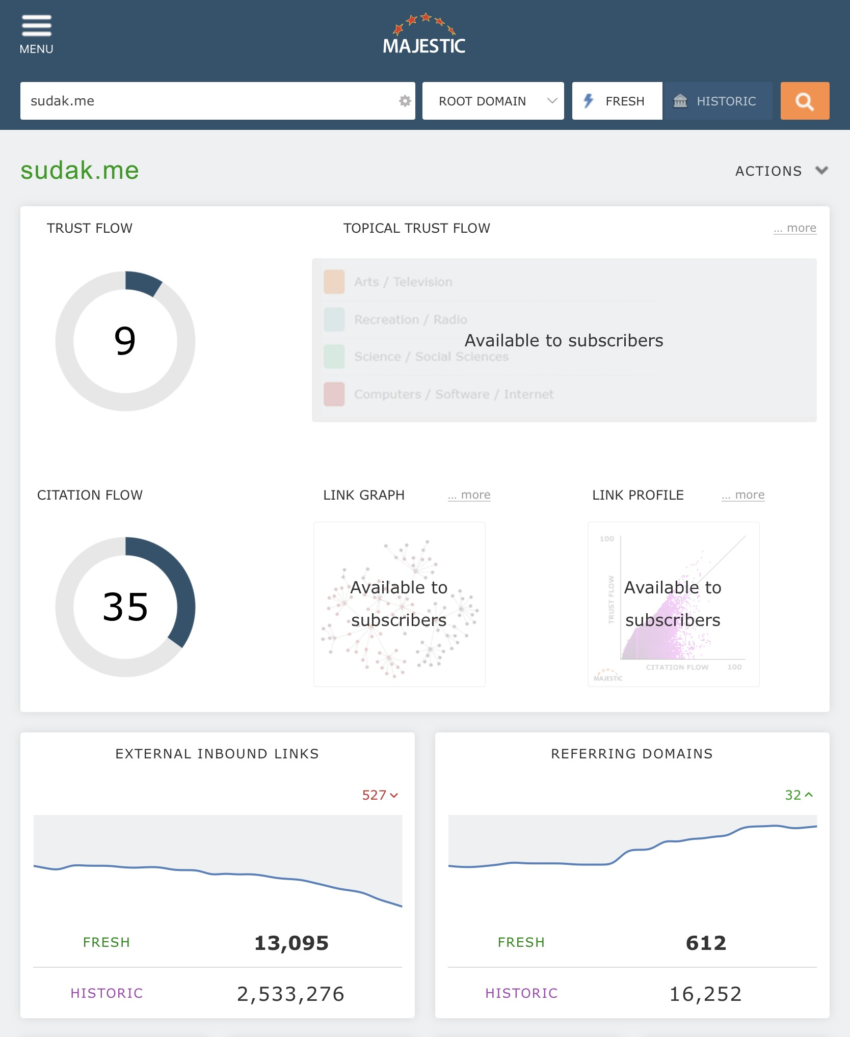The height and width of the screenshot is (1037, 850).
Task: Open Link Graph more link
Action: pyautogui.click(x=469, y=495)
